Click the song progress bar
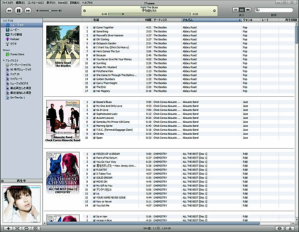This screenshot has height=232, width=299. 149,14
